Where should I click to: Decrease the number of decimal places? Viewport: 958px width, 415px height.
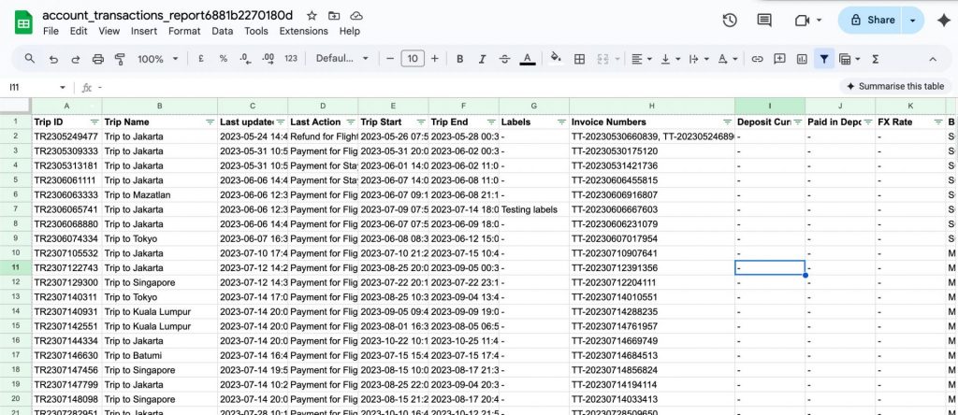tap(246, 59)
